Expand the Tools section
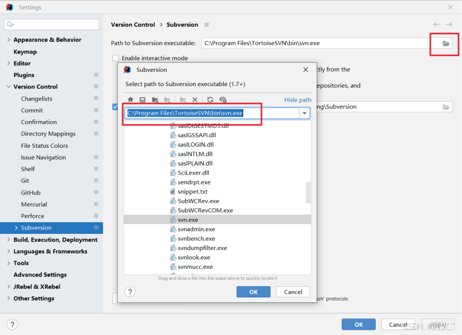Image resolution: width=462 pixels, height=335 pixels. (8, 263)
